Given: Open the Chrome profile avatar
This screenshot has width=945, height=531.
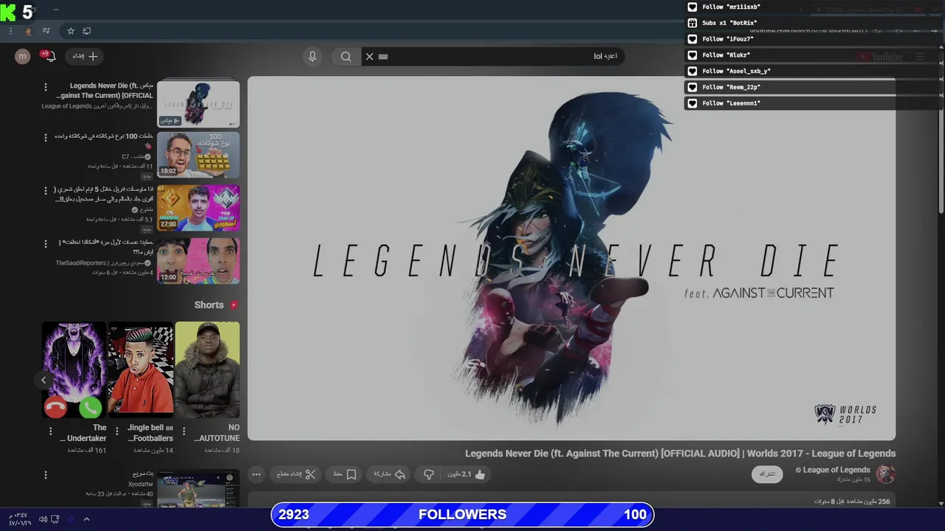Looking at the screenshot, I should click(x=28, y=31).
